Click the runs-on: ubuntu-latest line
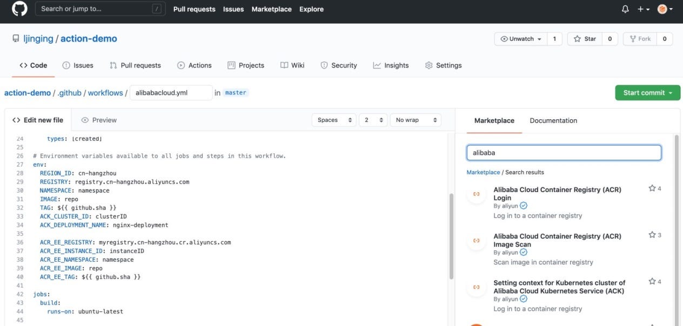 85,311
